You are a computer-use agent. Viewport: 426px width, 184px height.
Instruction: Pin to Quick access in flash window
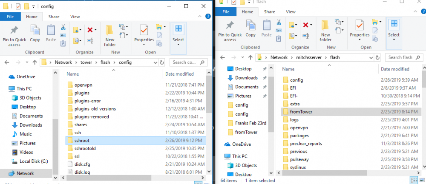[230, 31]
